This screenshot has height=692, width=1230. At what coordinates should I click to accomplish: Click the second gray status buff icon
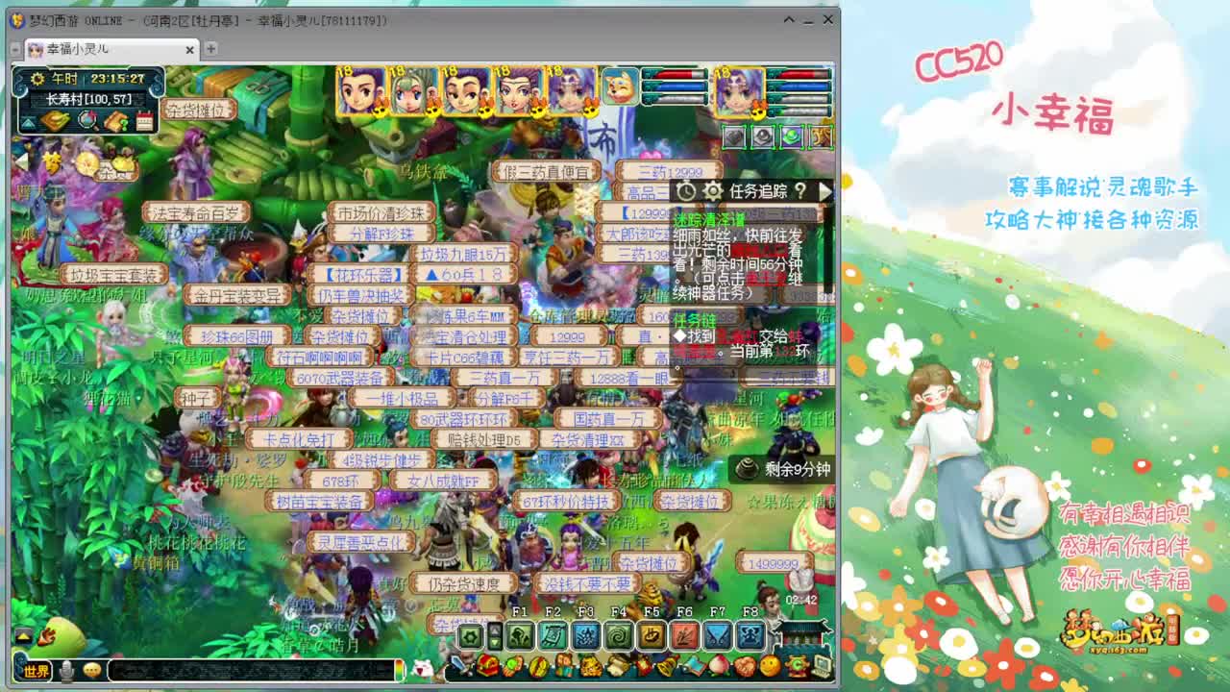coord(763,136)
